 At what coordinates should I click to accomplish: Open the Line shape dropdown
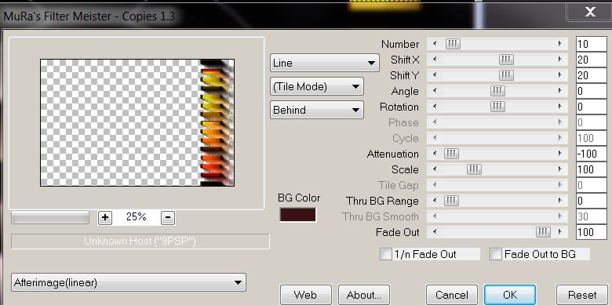coord(324,63)
